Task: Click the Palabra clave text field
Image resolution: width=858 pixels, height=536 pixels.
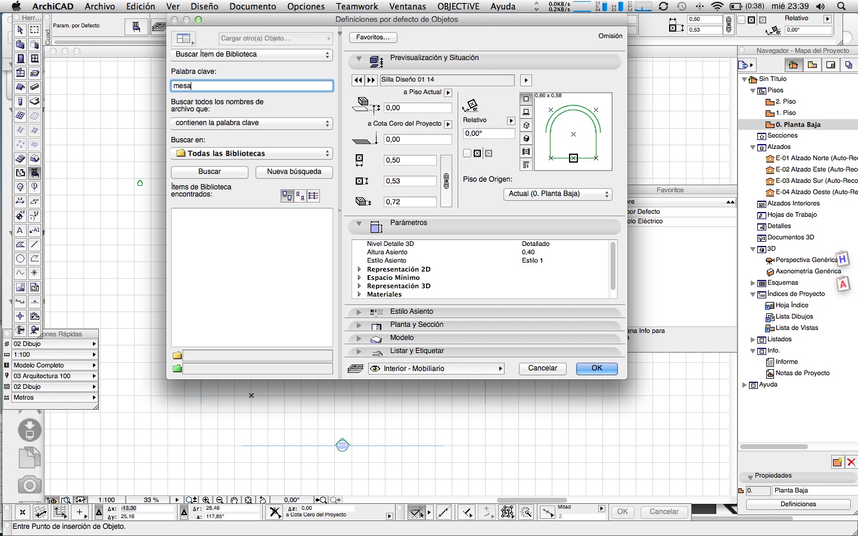Action: (251, 86)
